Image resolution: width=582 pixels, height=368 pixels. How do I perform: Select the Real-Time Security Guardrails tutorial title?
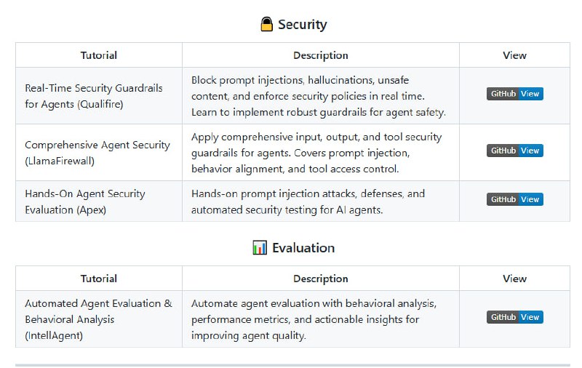[x=94, y=95]
